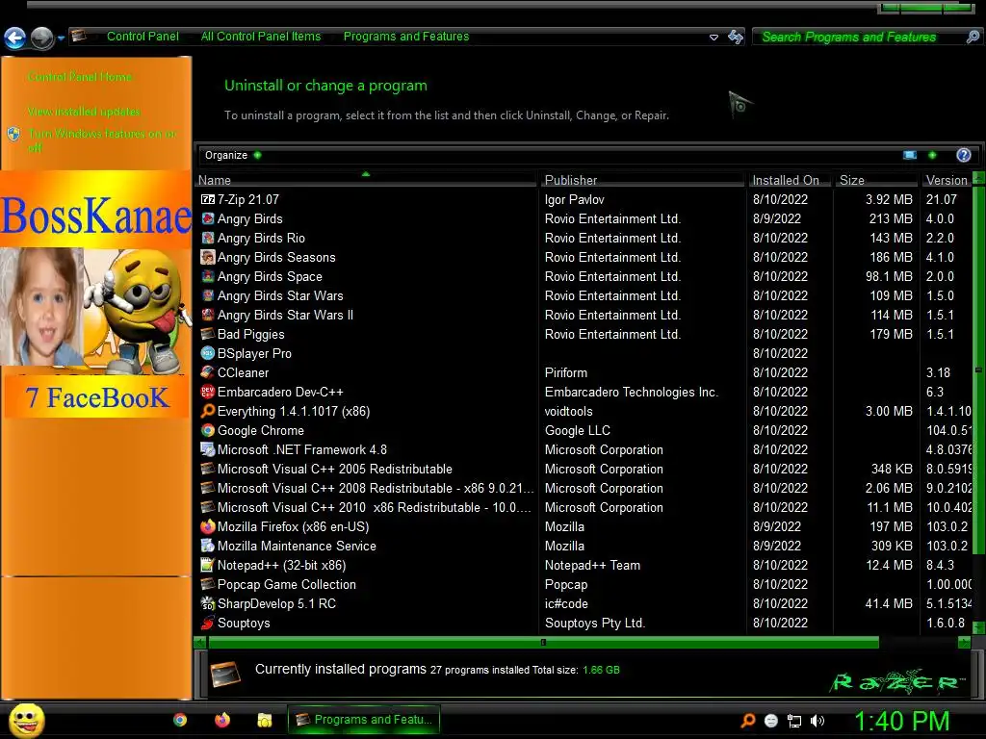
Task: Open Firefox from the taskbar
Action: point(222,720)
